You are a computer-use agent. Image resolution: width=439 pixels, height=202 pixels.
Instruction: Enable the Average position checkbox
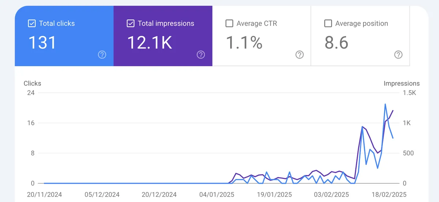tap(328, 23)
